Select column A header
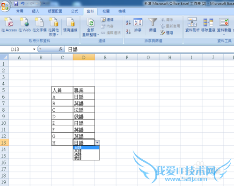234x186 pixels. (19, 57)
